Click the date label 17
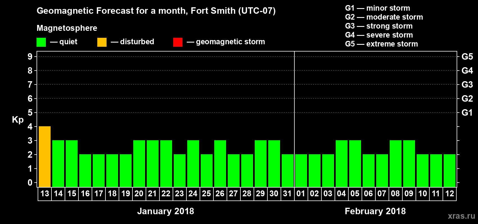Image resolution: width=478 pixels, height=224 pixels. [x=99, y=194]
